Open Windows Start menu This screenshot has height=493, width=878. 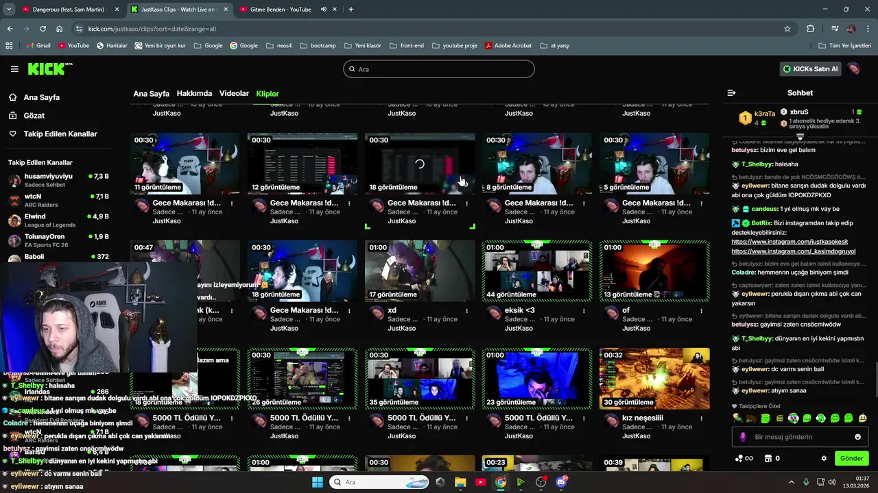318,482
